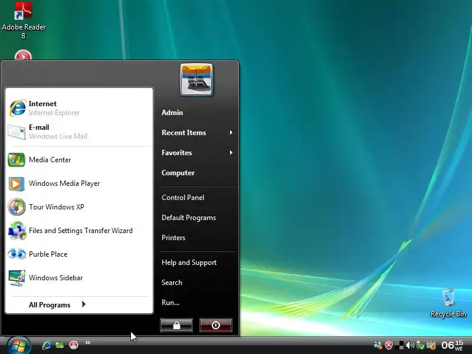This screenshot has height=354, width=472.
Task: Open Windows Sidebar
Action: click(79, 277)
